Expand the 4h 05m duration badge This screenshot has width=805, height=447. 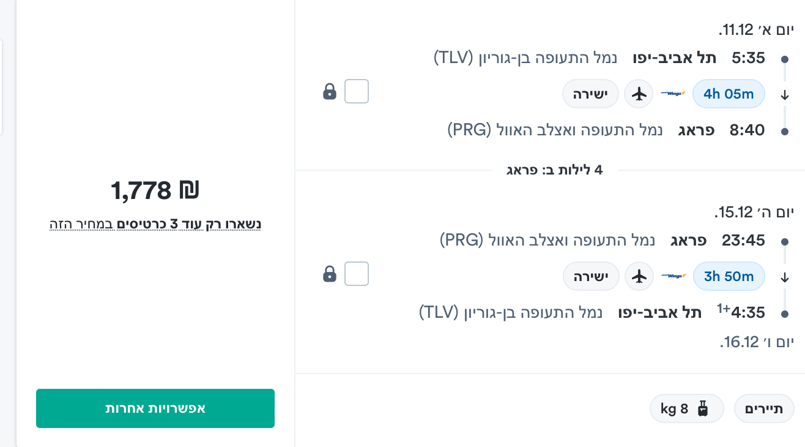click(x=729, y=94)
